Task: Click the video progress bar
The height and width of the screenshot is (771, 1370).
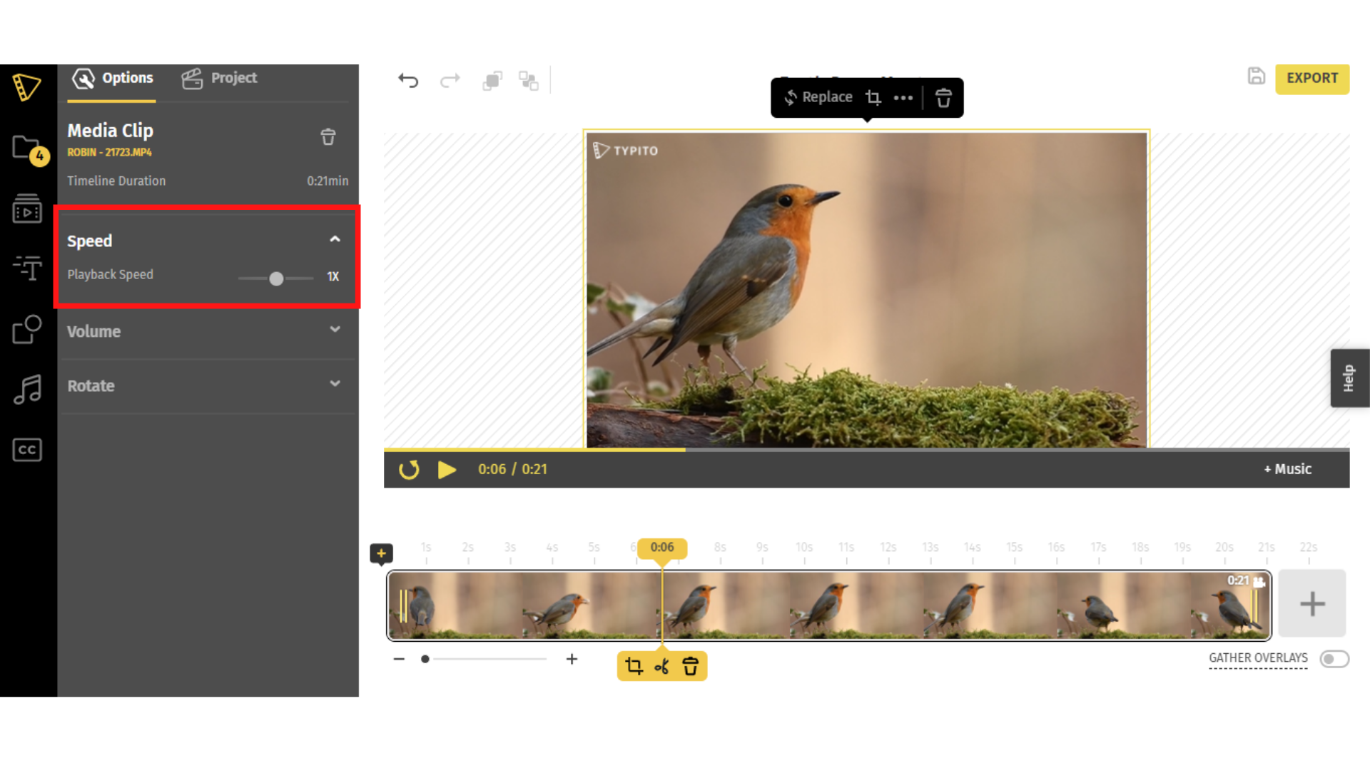Action: click(x=866, y=450)
